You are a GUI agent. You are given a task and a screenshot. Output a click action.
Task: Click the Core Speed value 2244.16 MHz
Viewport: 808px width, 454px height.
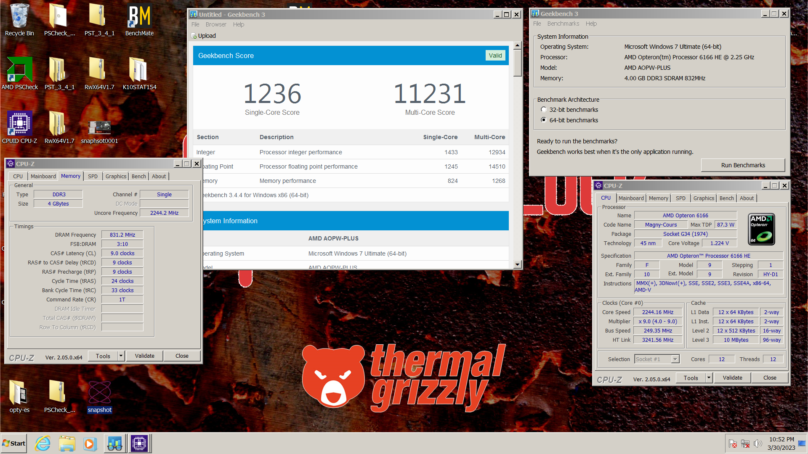[658, 312]
